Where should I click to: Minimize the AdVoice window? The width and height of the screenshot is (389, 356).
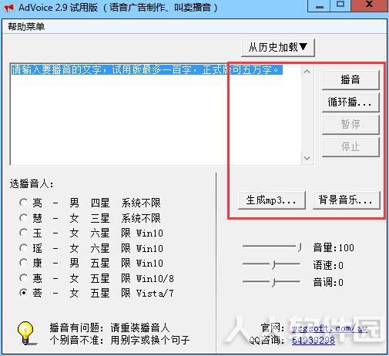point(319,5)
